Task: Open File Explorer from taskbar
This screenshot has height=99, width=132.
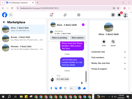Action: (21, 97)
